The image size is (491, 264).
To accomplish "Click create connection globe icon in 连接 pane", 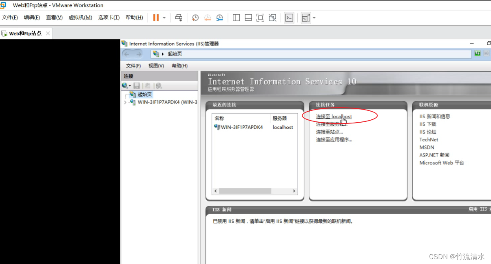I will [x=126, y=86].
